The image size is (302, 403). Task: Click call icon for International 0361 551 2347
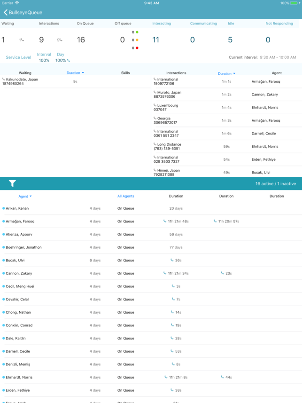[155, 131]
